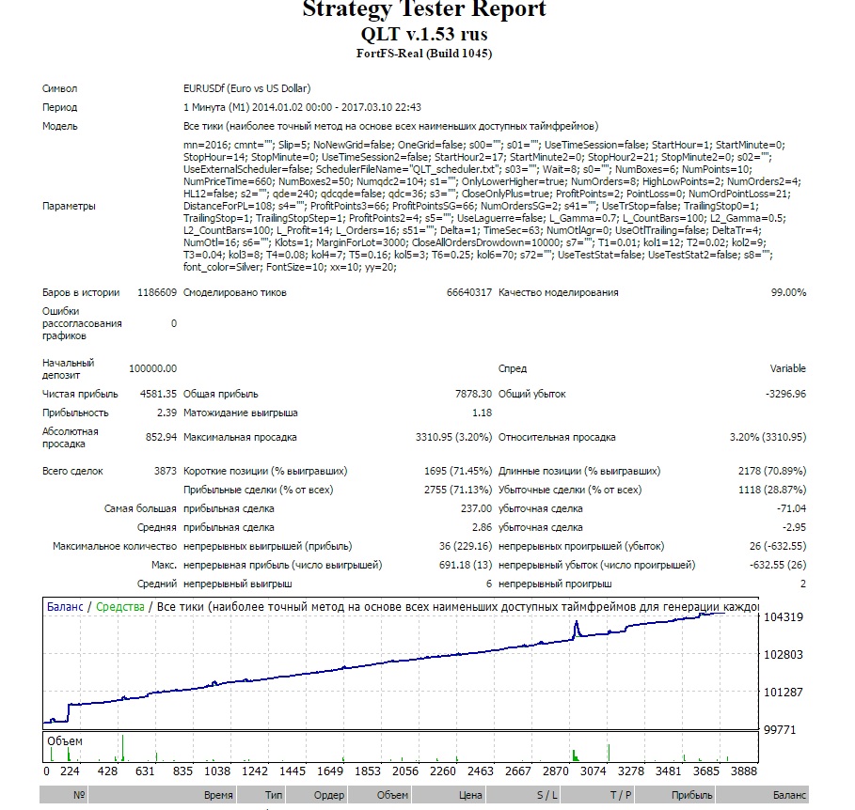Click maximal drawdown value '3310.95 (3.20%)'

[453, 437]
